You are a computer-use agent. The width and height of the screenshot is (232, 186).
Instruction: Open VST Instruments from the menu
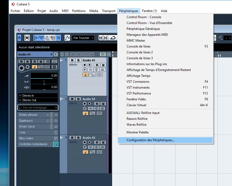138,88
